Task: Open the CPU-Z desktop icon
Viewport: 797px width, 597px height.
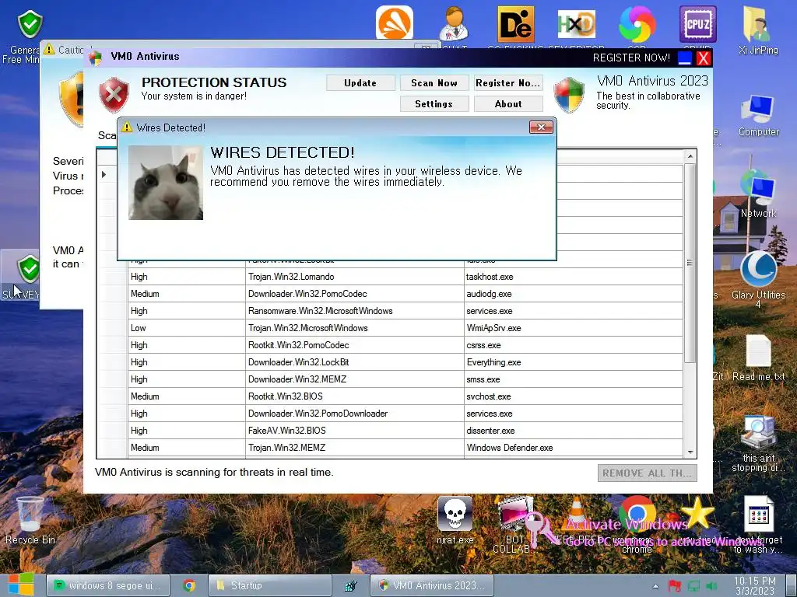Action: (698, 24)
